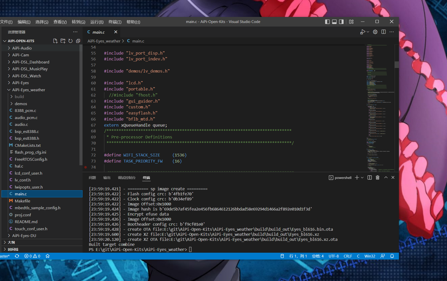The image size is (447, 281).
Task: Expand the 时间线 timeline section
Action: (42, 249)
